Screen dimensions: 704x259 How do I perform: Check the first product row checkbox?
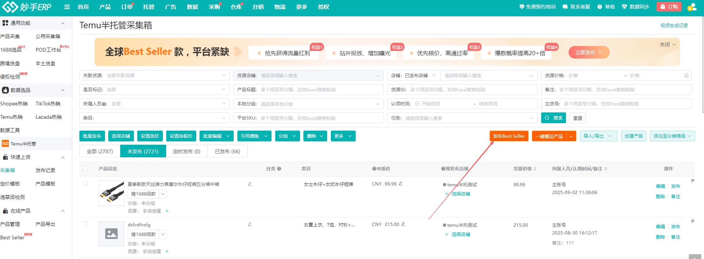coord(86,183)
